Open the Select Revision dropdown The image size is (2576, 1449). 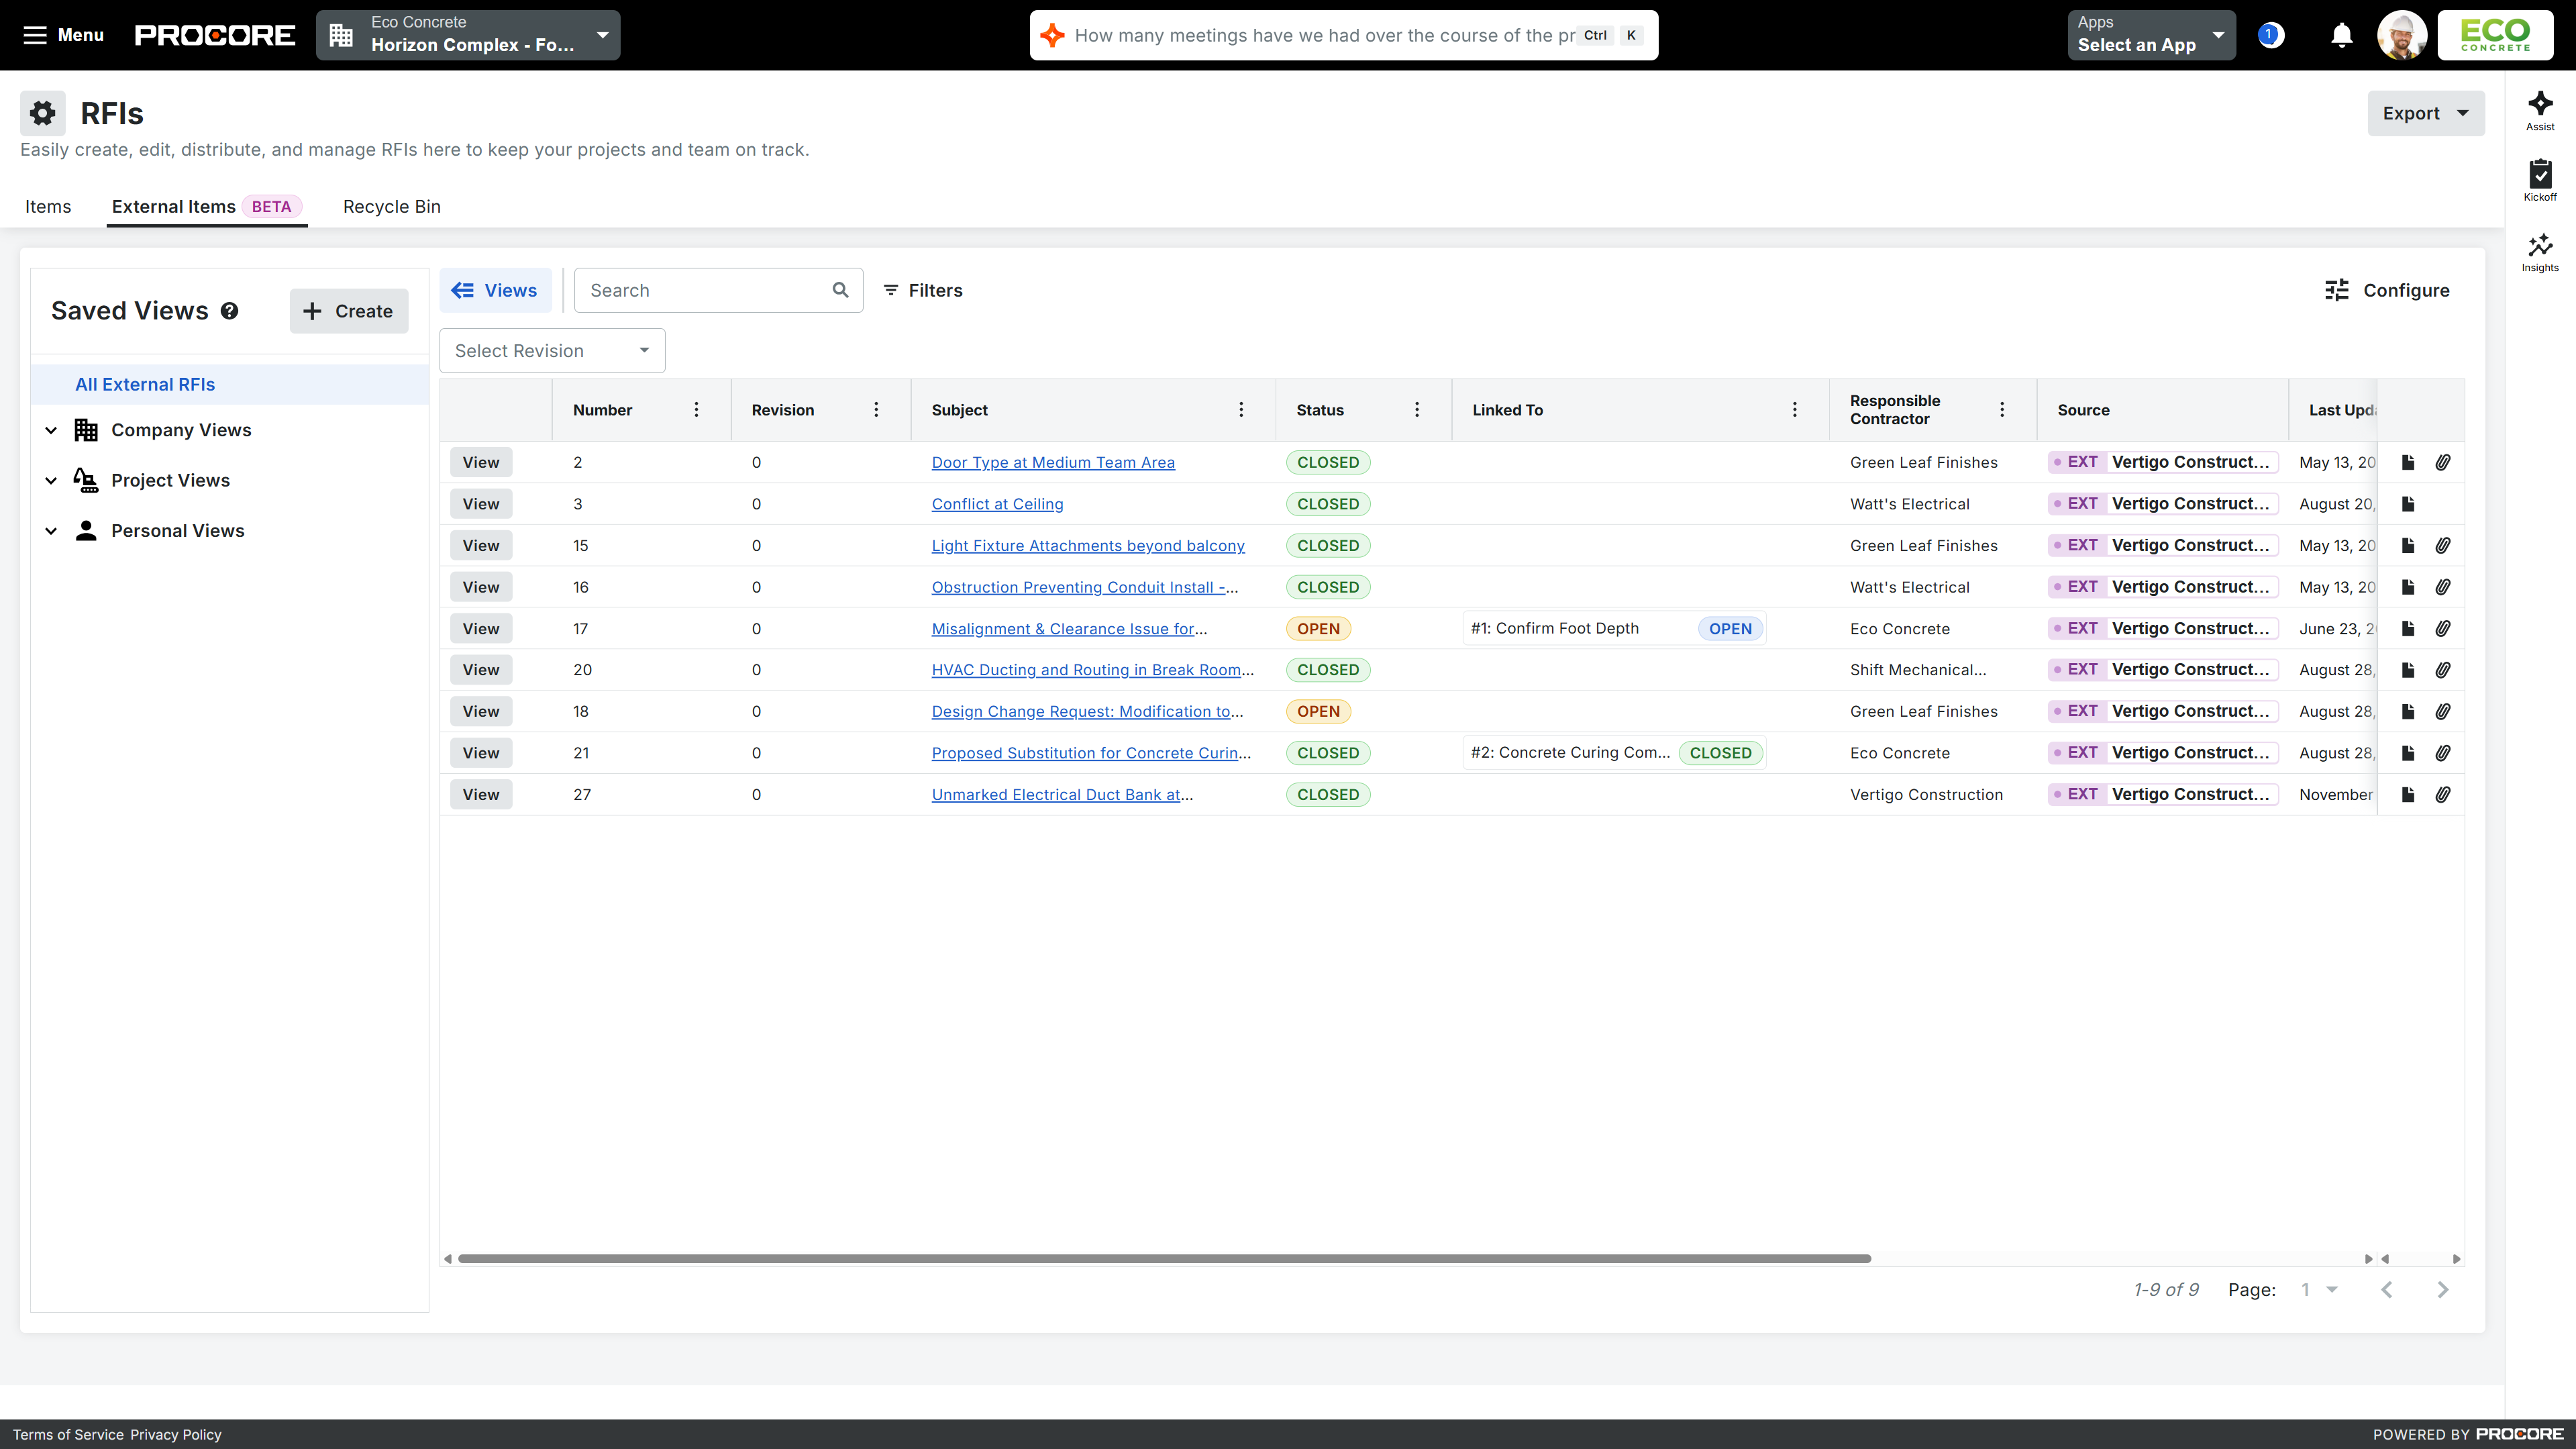[552, 351]
